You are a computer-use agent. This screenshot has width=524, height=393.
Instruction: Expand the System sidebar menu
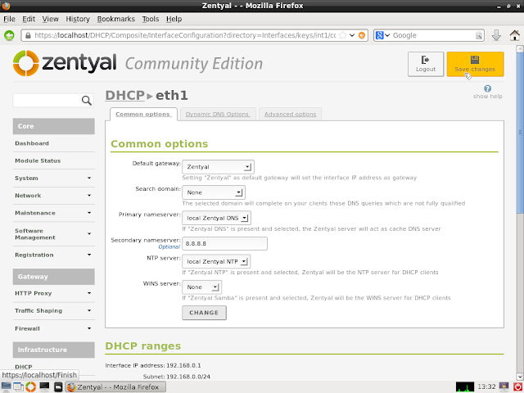tap(53, 178)
